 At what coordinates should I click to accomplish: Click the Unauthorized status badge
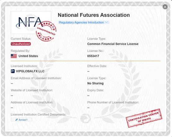click(20, 44)
